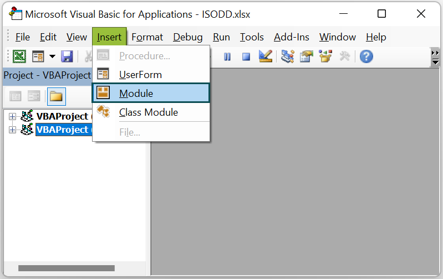Open the Edit menu
The width and height of the screenshot is (443, 279).
click(x=48, y=37)
